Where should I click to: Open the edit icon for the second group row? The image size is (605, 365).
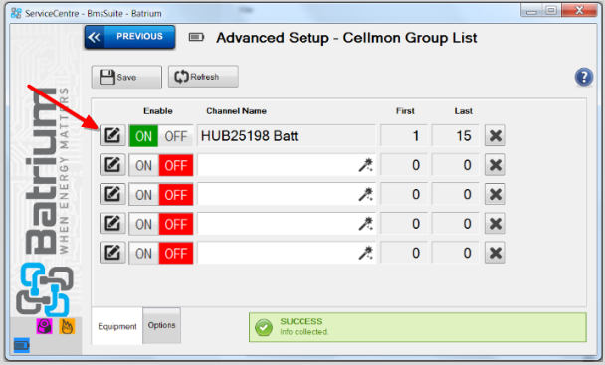point(112,165)
